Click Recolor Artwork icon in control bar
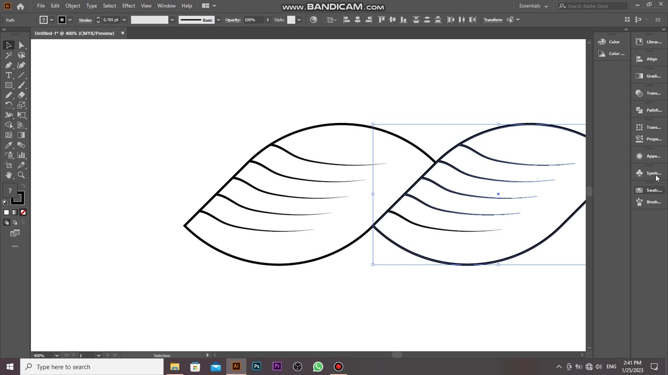The height and width of the screenshot is (375, 668). pyautogui.click(x=313, y=20)
